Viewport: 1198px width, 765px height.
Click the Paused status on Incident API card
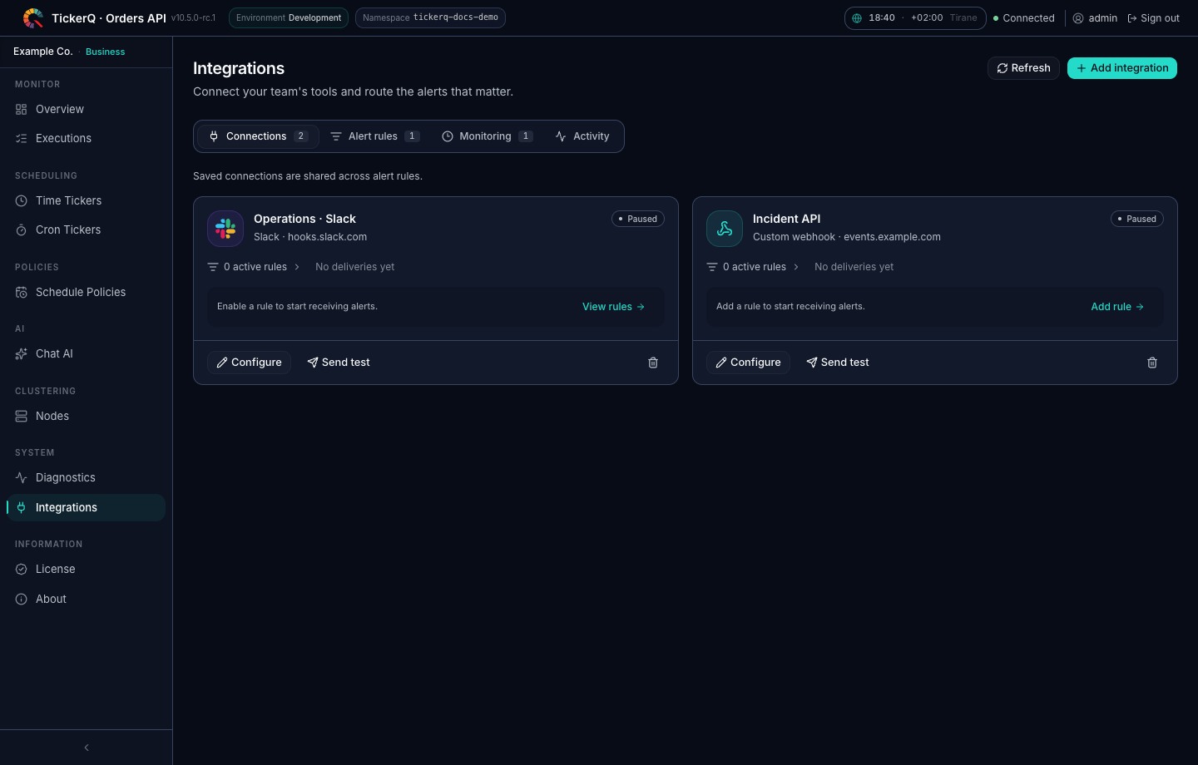[1137, 219]
